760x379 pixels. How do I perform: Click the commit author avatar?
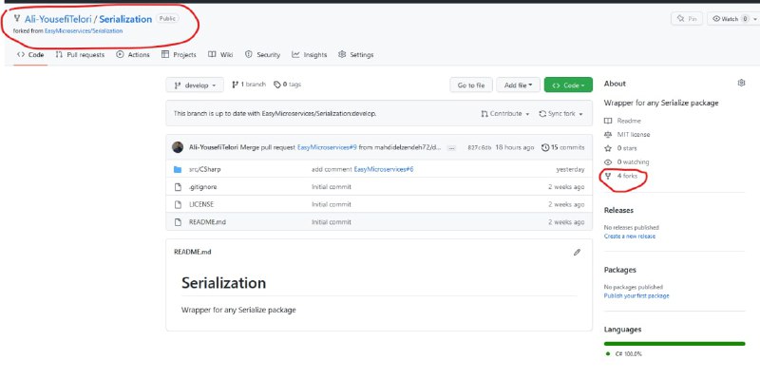point(178,147)
